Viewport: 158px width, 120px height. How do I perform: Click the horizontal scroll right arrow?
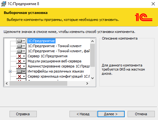pos(87,84)
